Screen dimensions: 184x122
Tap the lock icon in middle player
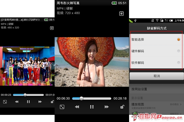(122, 107)
